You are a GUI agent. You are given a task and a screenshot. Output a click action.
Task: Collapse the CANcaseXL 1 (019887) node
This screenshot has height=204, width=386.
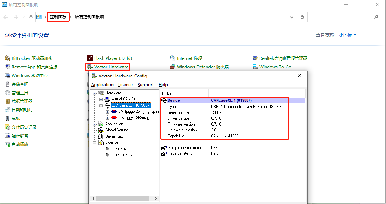pyautogui.click(x=101, y=106)
